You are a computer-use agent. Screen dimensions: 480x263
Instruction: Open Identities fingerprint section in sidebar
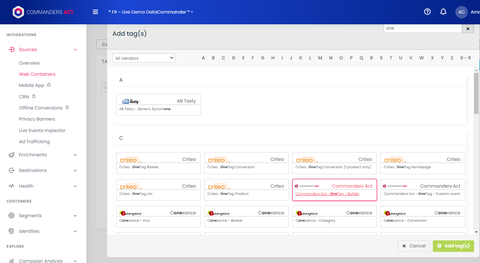click(x=29, y=231)
